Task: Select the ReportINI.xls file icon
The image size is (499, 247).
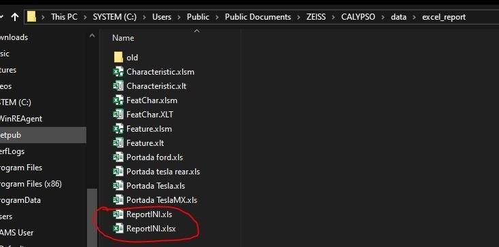Action: pos(118,214)
